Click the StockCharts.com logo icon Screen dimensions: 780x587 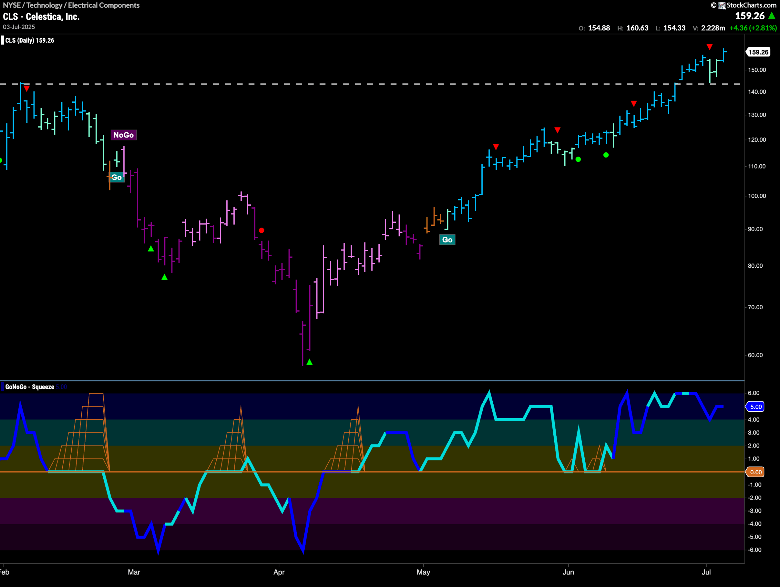pos(722,5)
